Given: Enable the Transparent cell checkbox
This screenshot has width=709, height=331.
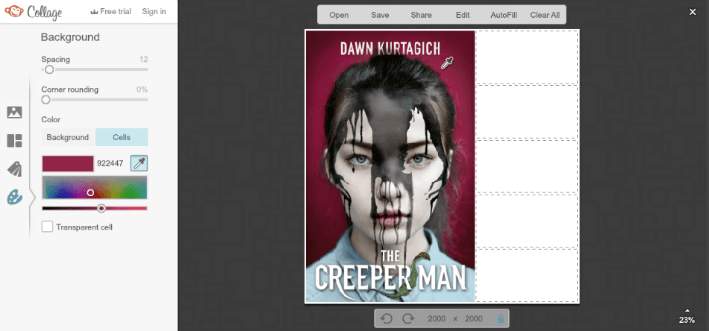Looking at the screenshot, I should click(47, 227).
